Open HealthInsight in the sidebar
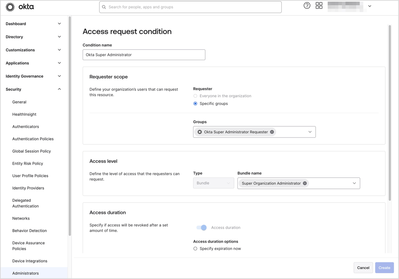Viewport: 399px width, 279px height. (24, 114)
